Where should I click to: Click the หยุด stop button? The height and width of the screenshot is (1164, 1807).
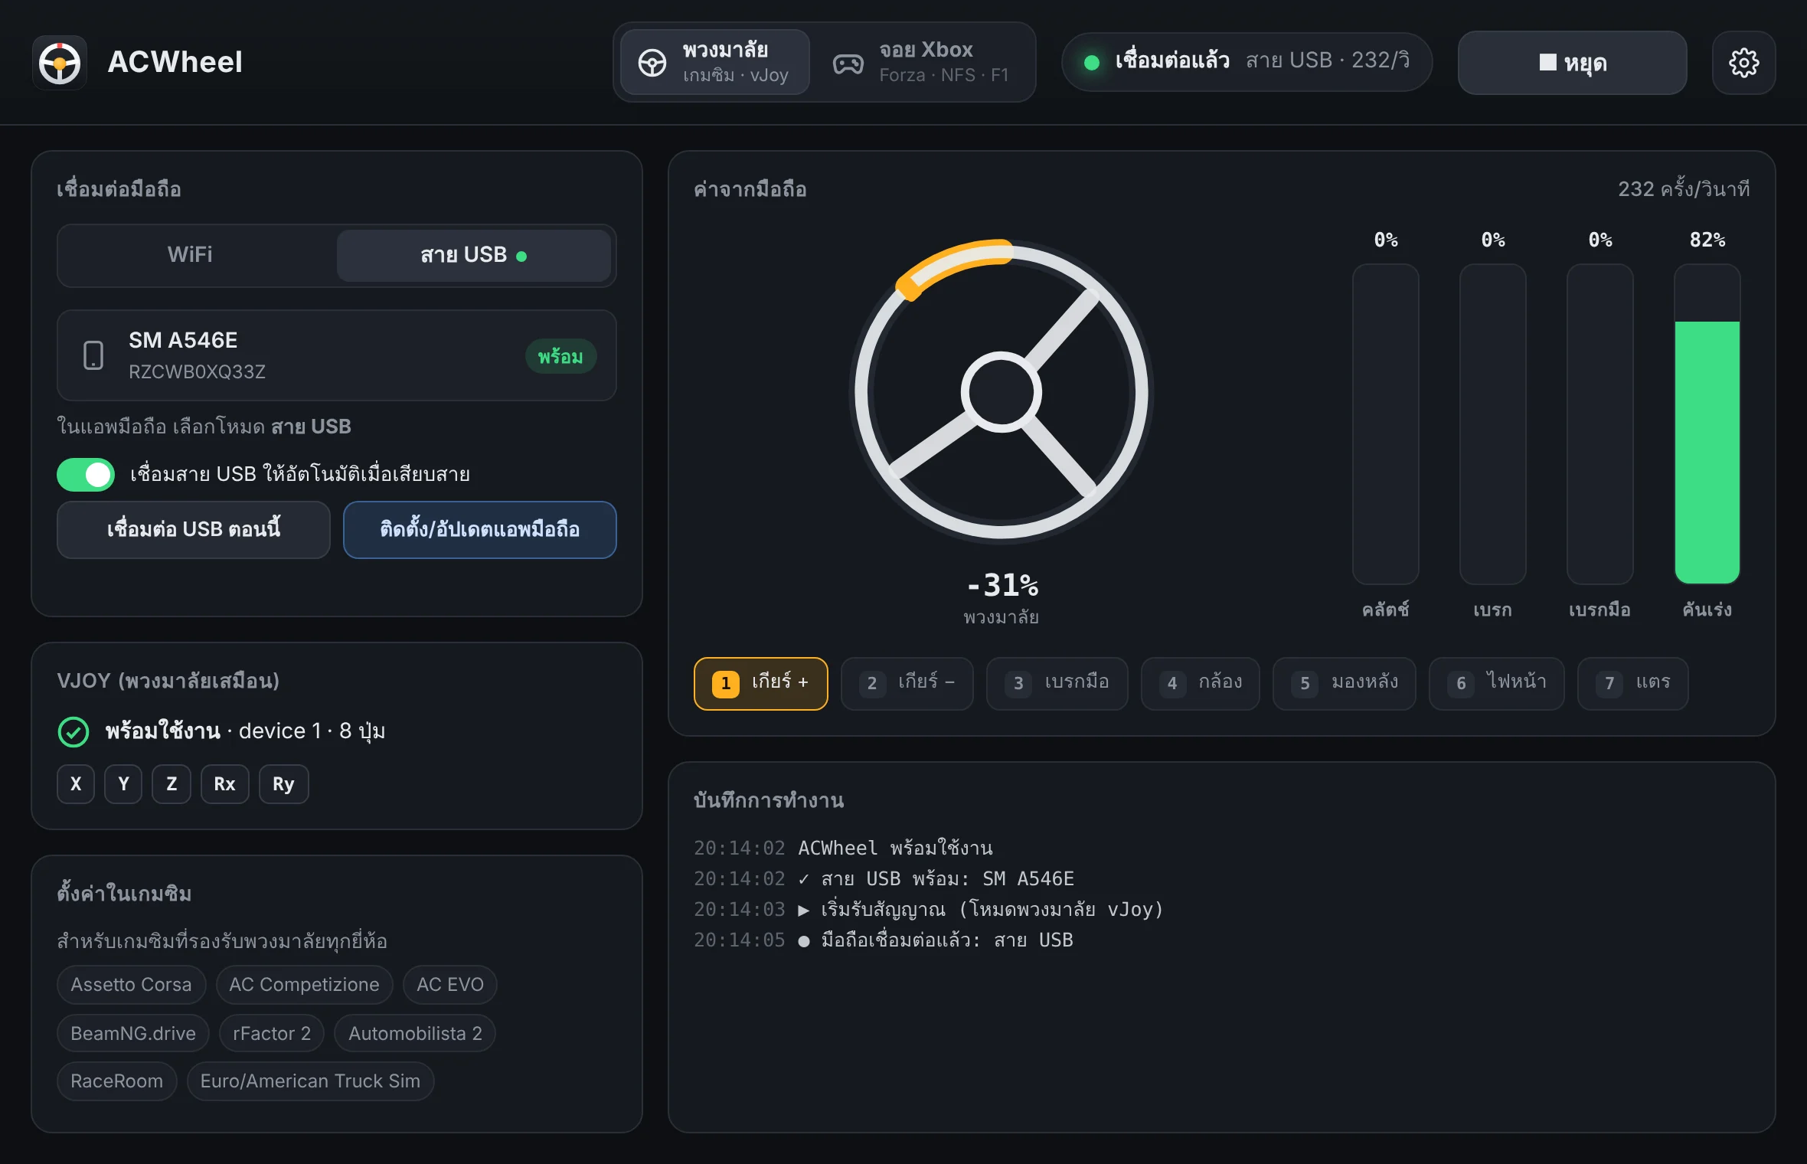coord(1572,63)
